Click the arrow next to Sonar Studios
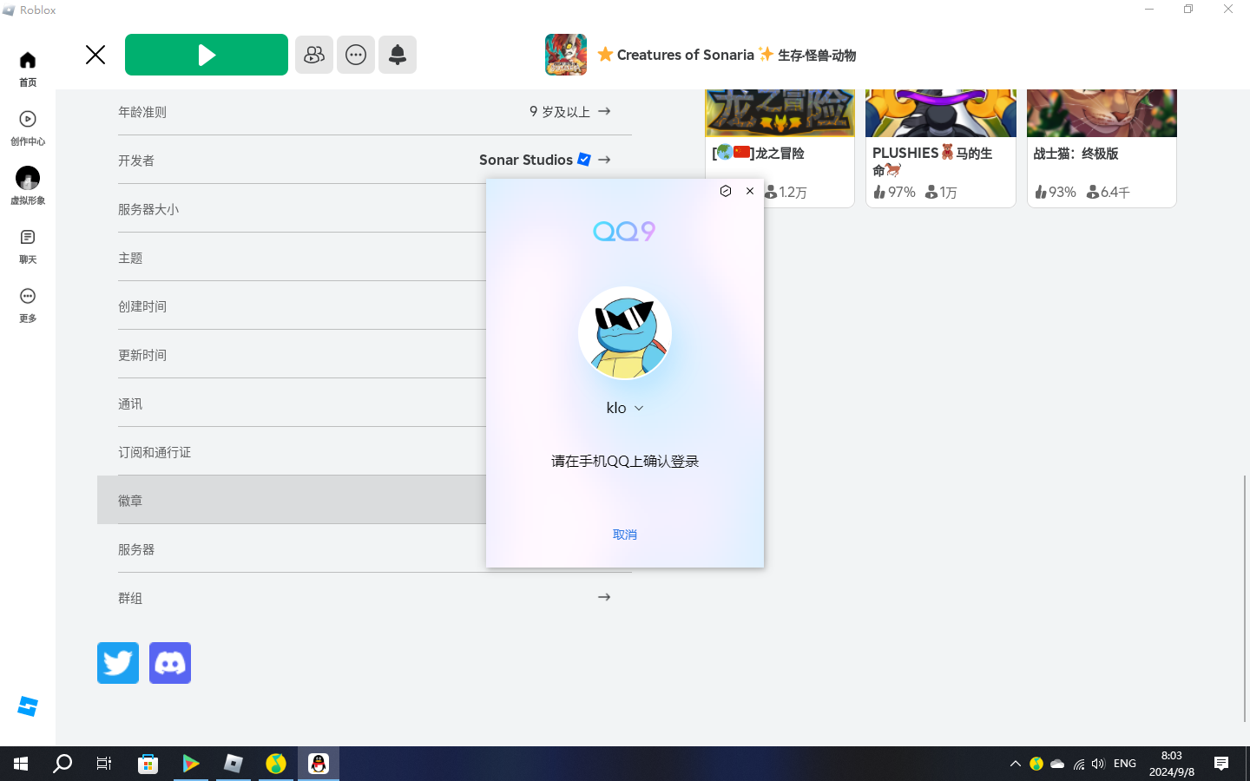This screenshot has height=781, width=1250. click(604, 160)
